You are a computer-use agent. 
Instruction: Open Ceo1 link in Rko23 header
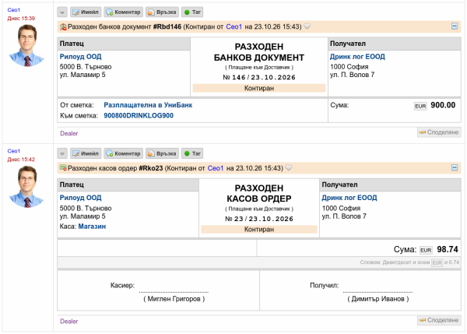tap(216, 168)
